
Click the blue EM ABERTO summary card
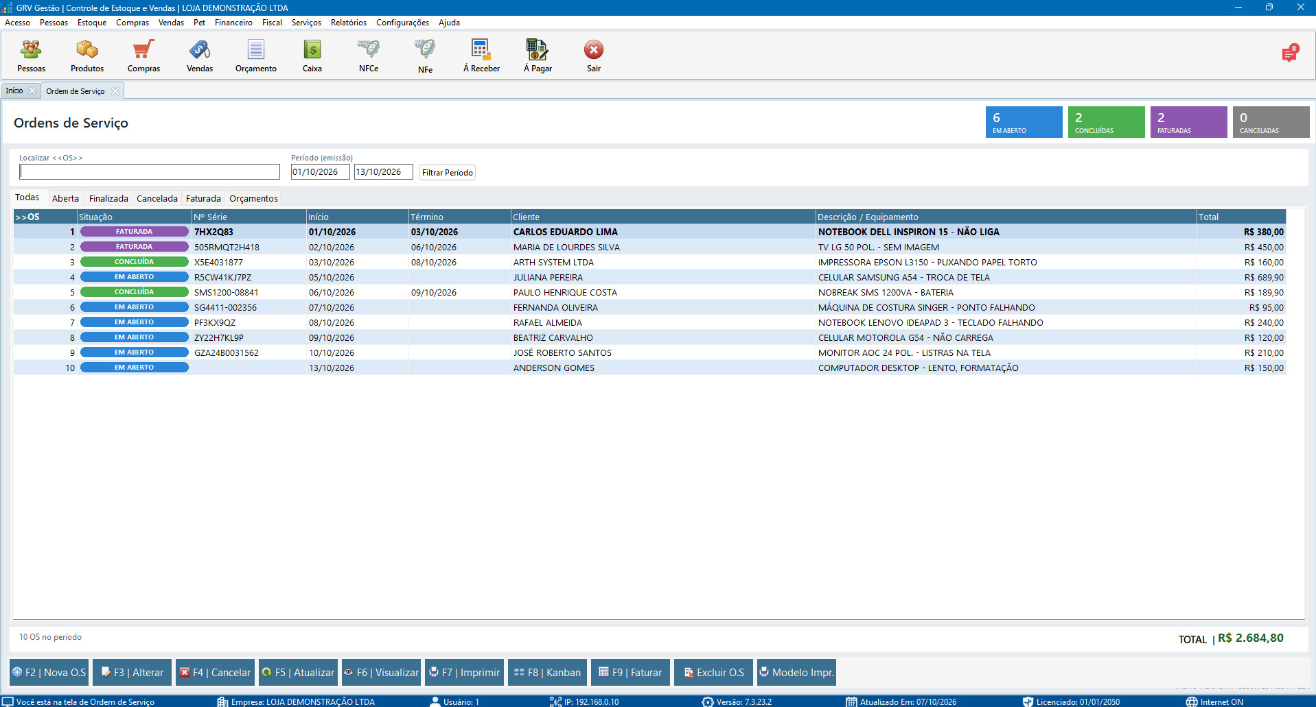(1024, 122)
